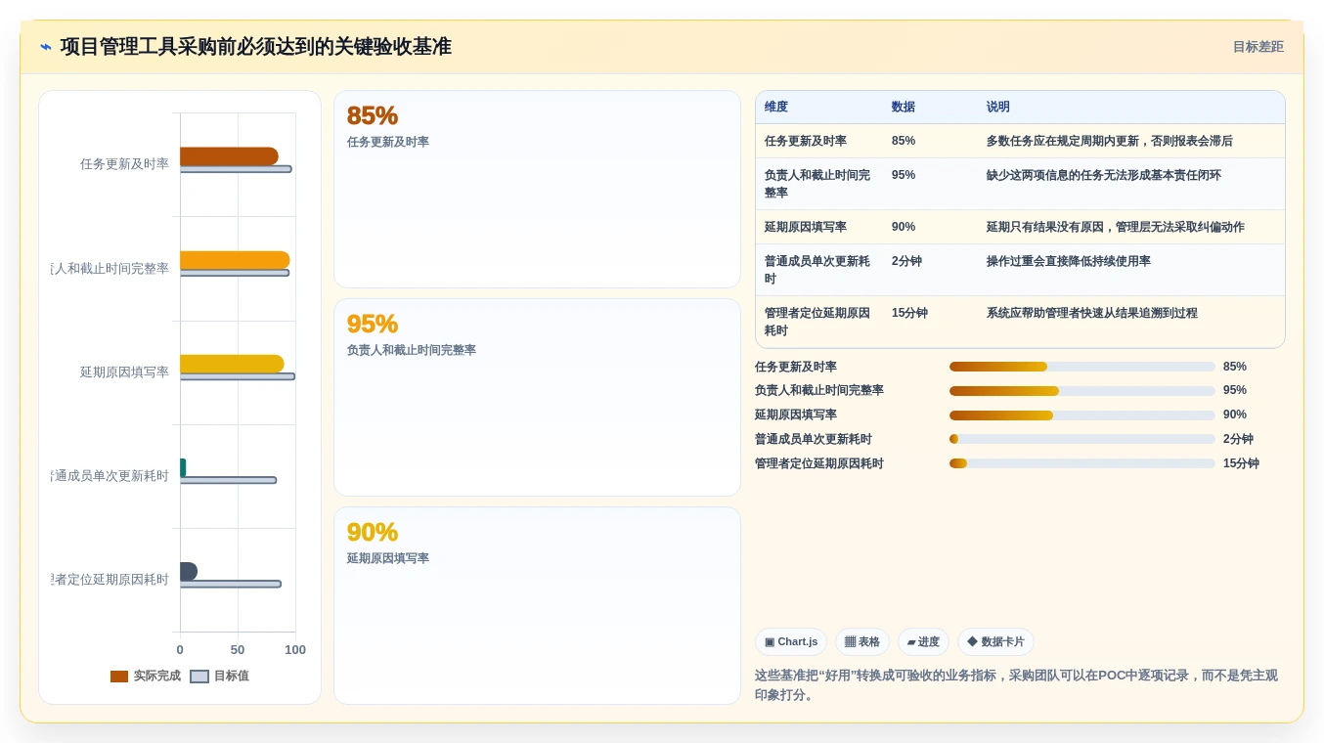Select the 90% 延期原因填写率 data card
The image size is (1324, 743).
pyautogui.click(x=537, y=605)
